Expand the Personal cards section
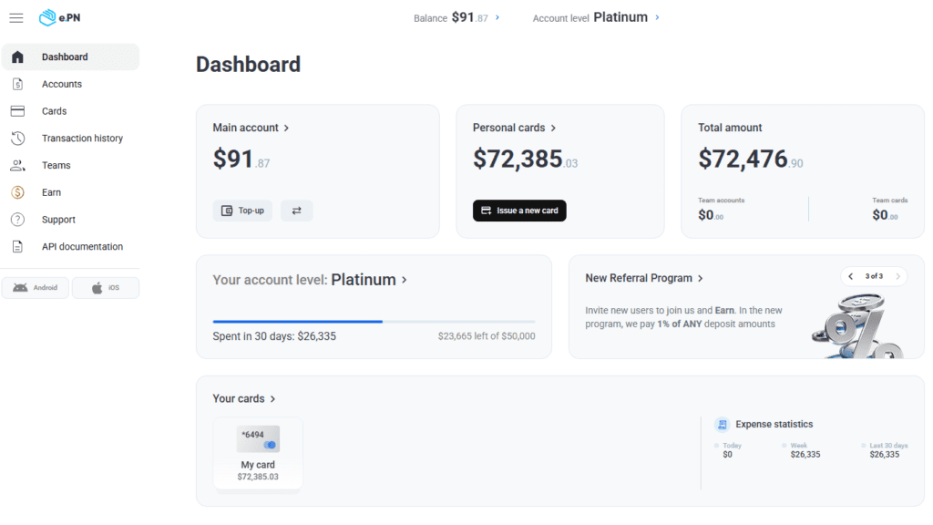The width and height of the screenshot is (933, 525). pyautogui.click(x=551, y=128)
